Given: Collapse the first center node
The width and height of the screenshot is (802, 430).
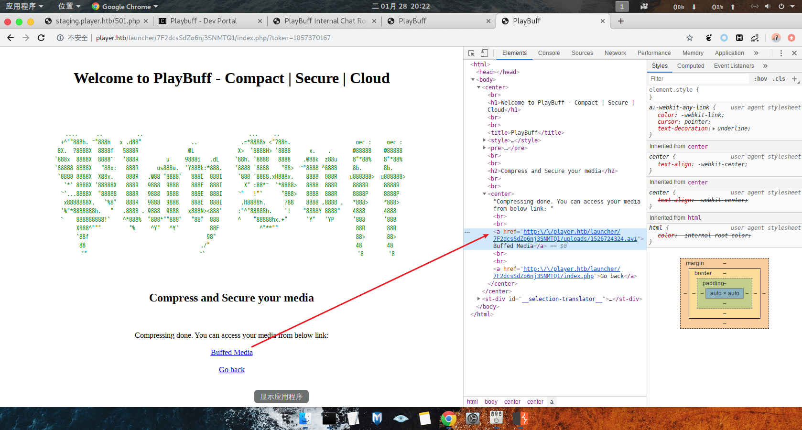Looking at the screenshot, I should coord(478,87).
